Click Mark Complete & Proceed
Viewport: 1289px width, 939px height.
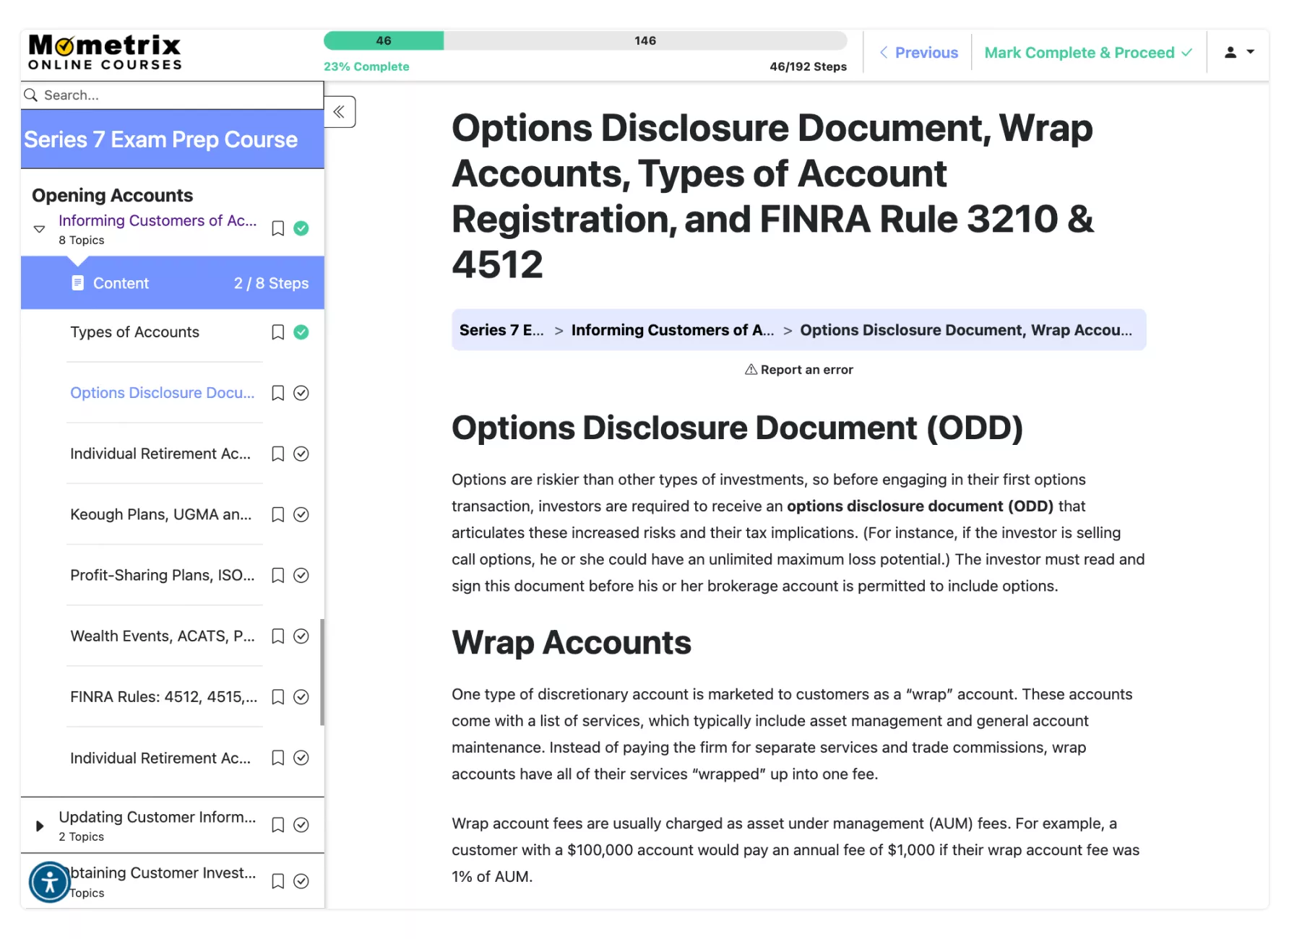(x=1087, y=53)
